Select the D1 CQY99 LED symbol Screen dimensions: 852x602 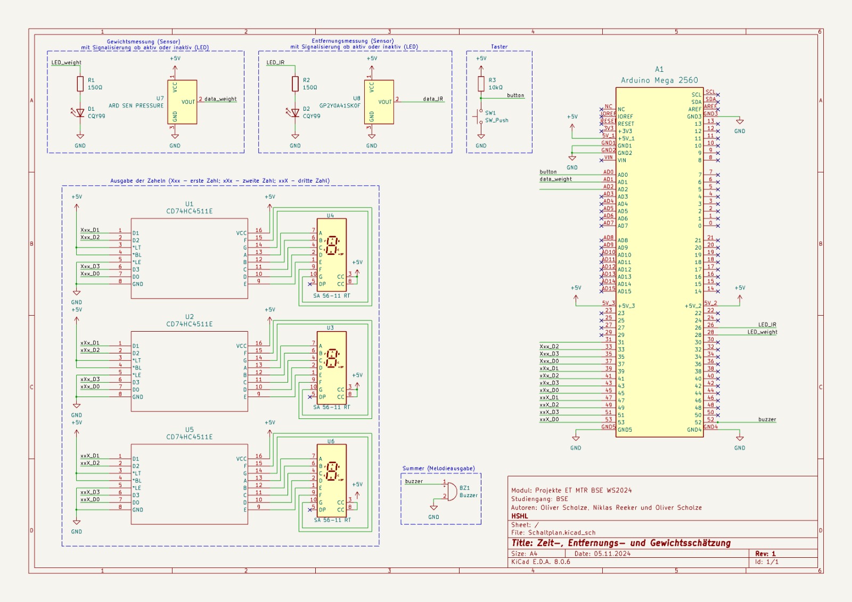(x=80, y=113)
